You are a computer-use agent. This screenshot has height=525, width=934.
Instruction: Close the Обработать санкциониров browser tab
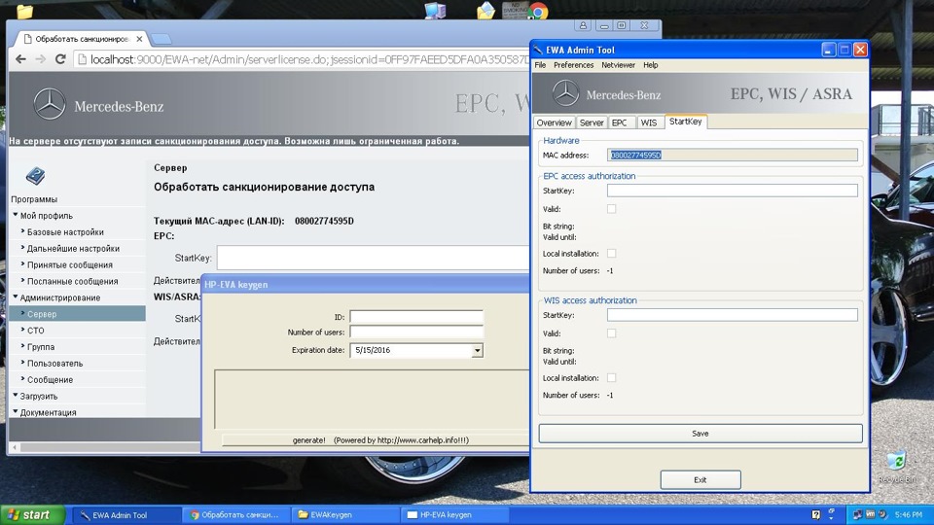139,39
